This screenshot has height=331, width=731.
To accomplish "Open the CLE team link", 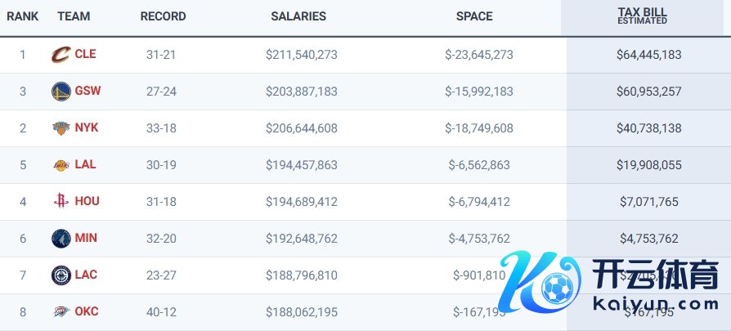I will coord(85,54).
